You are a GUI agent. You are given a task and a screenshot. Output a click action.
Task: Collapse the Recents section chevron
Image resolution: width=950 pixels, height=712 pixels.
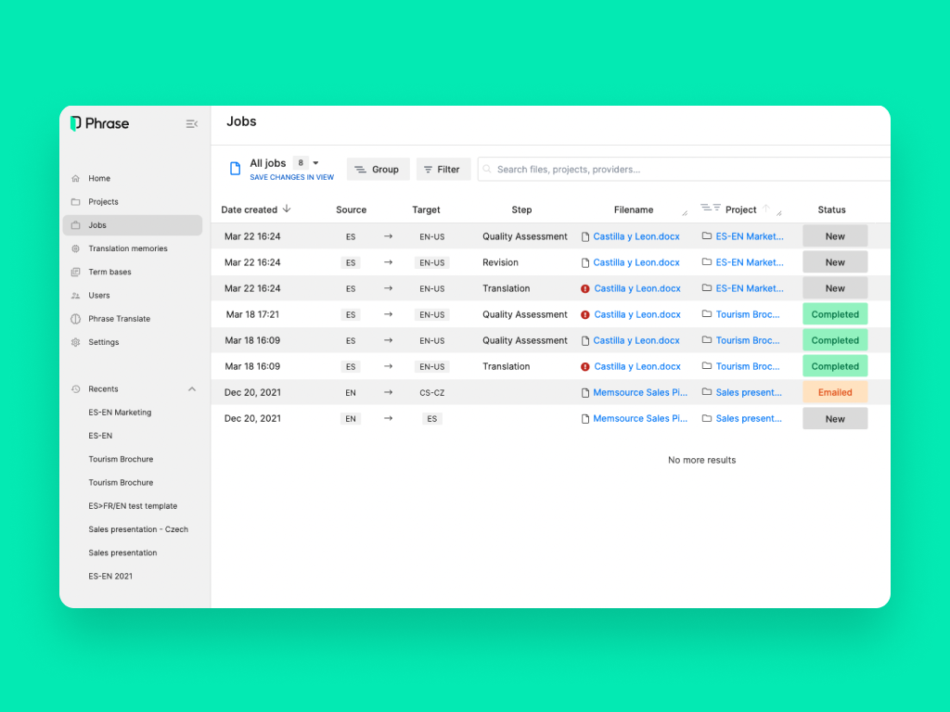pos(192,389)
